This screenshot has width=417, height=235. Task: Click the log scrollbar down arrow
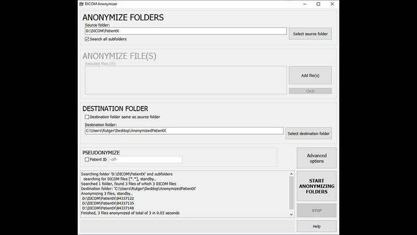point(291,214)
